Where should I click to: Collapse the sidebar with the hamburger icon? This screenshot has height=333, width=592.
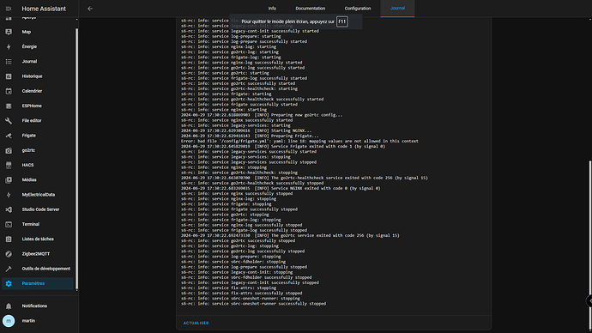click(9, 9)
